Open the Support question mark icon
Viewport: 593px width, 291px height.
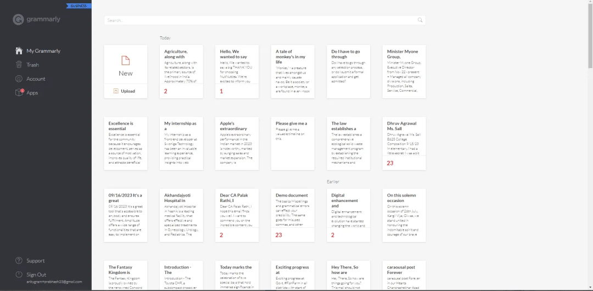pyautogui.click(x=19, y=261)
